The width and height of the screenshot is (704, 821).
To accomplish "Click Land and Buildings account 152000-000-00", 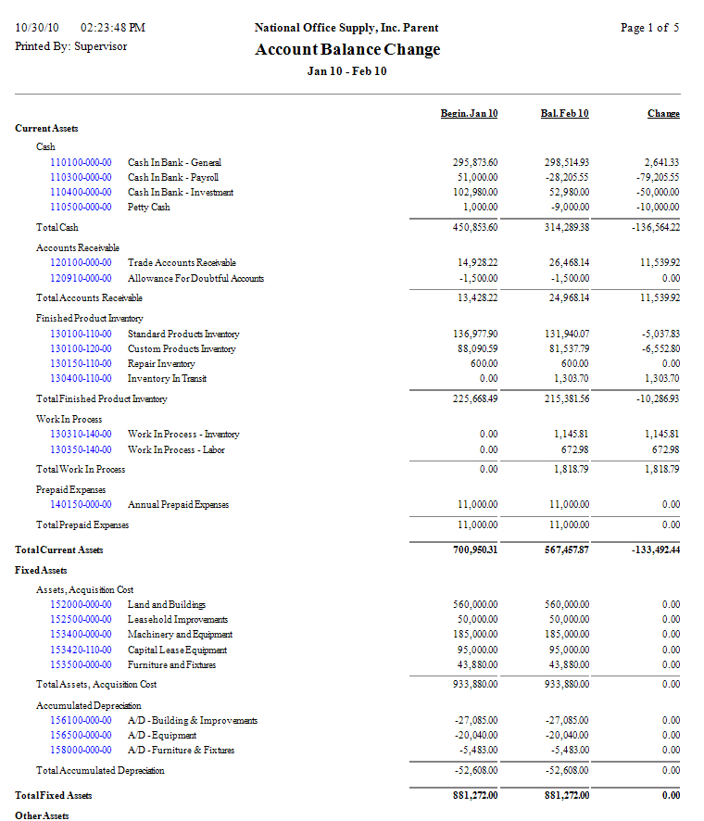I will point(81,605).
